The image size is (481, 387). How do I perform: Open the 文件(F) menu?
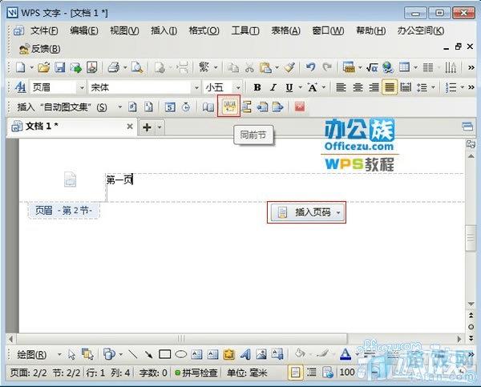click(44, 30)
